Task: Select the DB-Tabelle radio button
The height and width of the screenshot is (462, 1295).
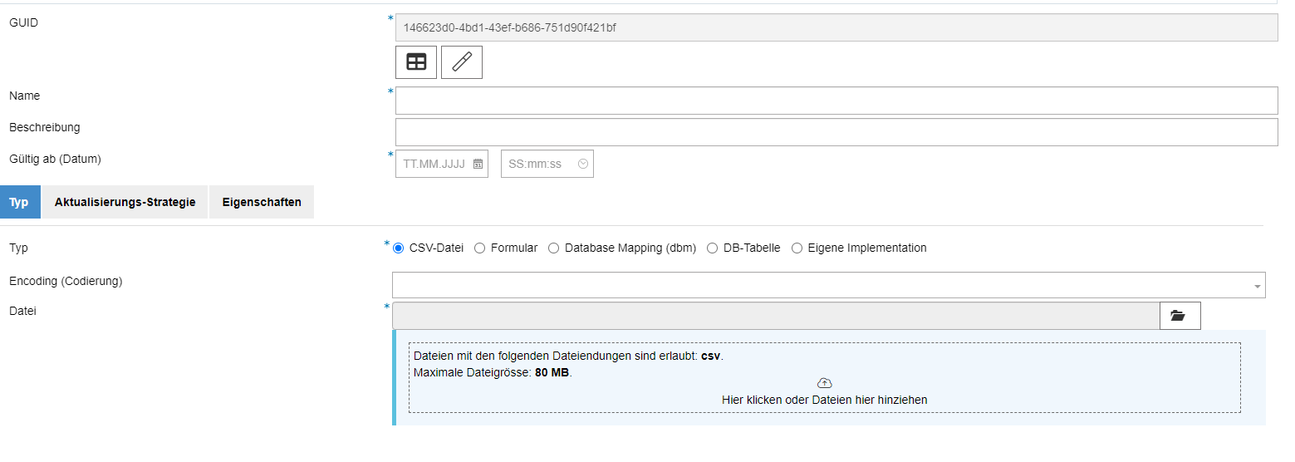Action: pos(713,248)
